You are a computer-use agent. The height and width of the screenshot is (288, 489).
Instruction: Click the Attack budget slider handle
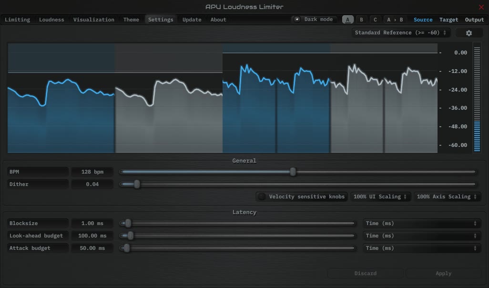(126, 248)
